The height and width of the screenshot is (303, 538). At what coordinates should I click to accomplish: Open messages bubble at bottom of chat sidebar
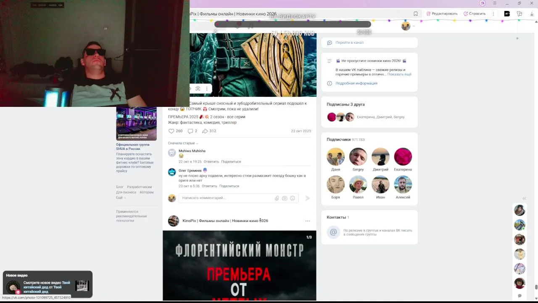tap(520, 296)
